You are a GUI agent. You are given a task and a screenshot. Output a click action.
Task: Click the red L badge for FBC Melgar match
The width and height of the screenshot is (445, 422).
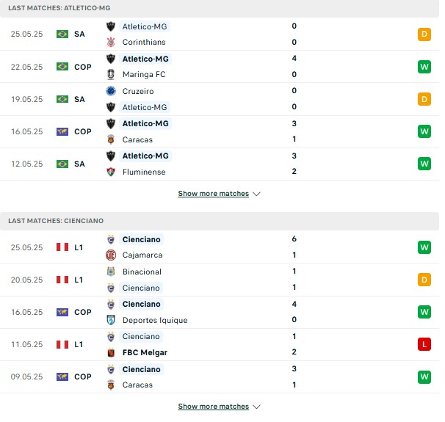(424, 344)
